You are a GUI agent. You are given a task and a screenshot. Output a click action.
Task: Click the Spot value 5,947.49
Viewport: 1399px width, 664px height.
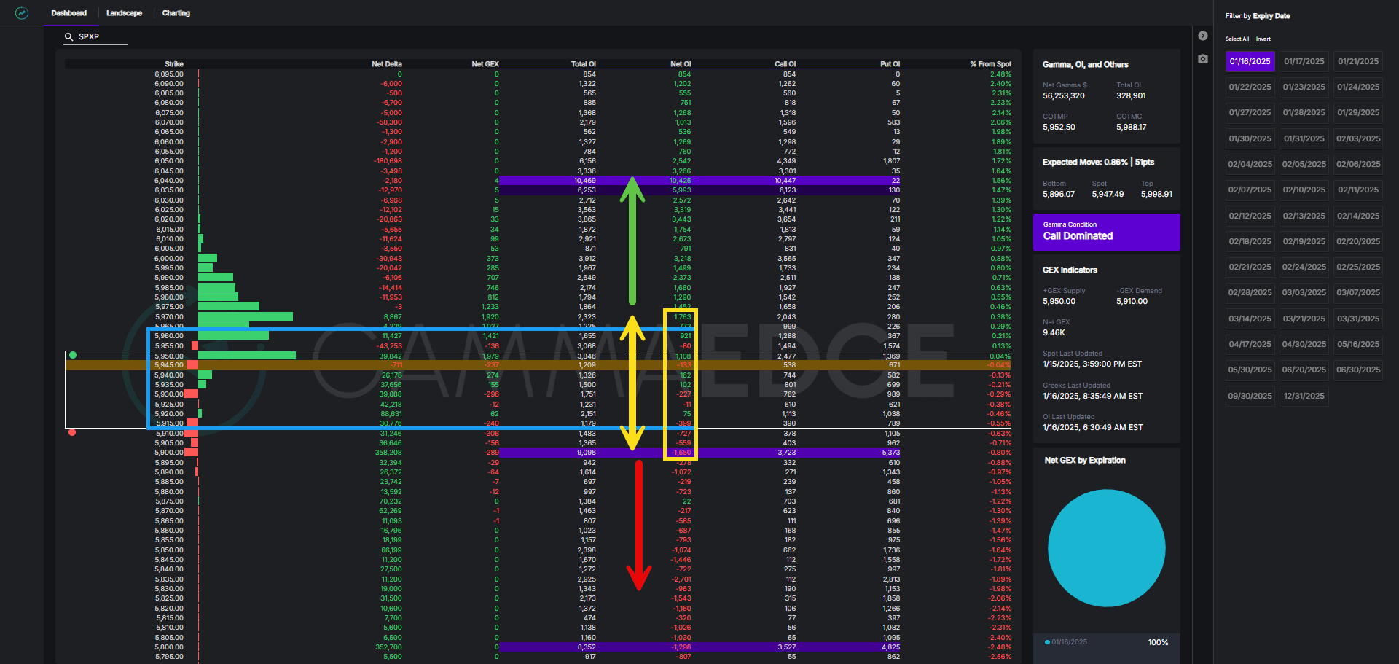1108,195
